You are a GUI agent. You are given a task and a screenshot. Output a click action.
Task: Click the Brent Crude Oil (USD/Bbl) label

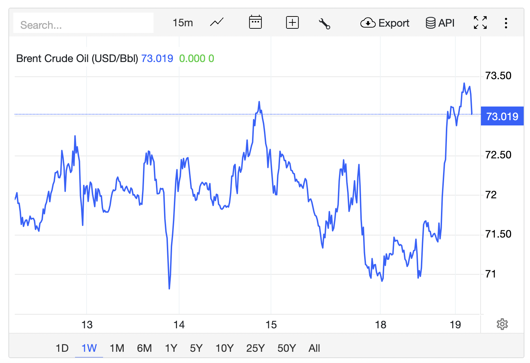click(x=77, y=59)
